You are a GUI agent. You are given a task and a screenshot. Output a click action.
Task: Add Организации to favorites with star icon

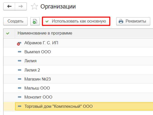pyautogui.click(x=34, y=6)
